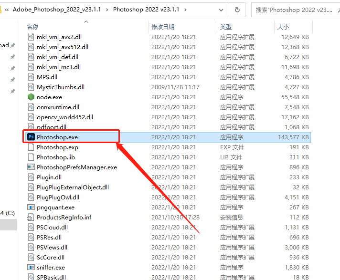Click the onnxruntime.dll file icon
The width and height of the screenshot is (340, 280).
[x=31, y=107]
